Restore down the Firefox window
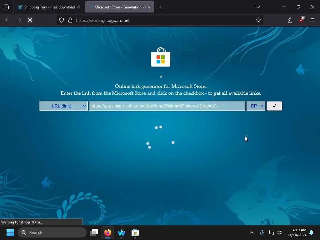320x240 pixels. (298, 7)
